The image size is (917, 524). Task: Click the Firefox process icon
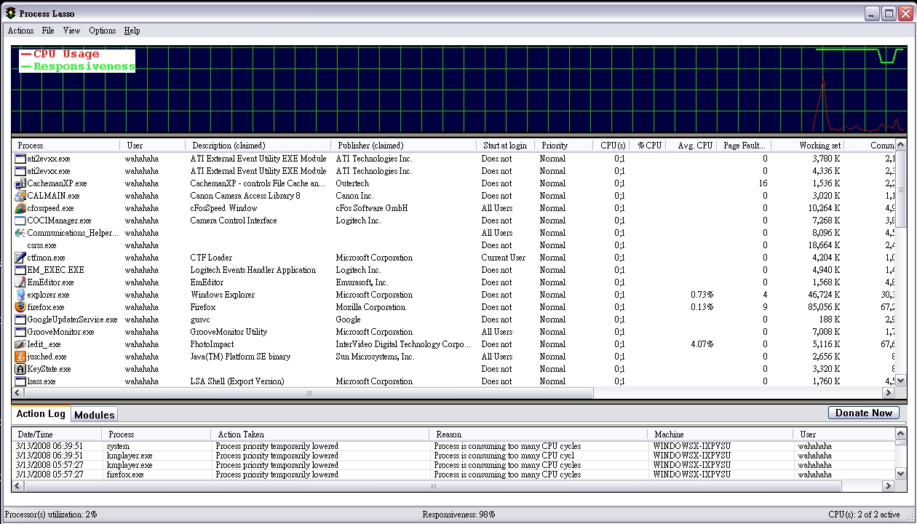tap(20, 307)
